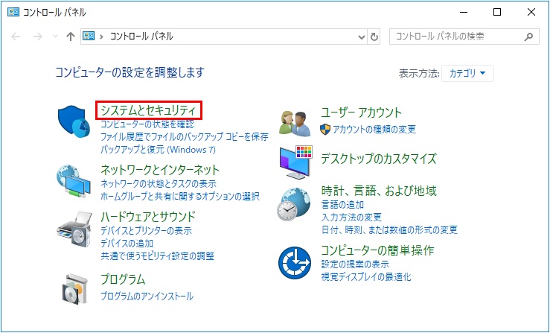550x333 pixels.
Task: Click the コントロール パネル breadcrumb in address bar
Action: (141, 37)
